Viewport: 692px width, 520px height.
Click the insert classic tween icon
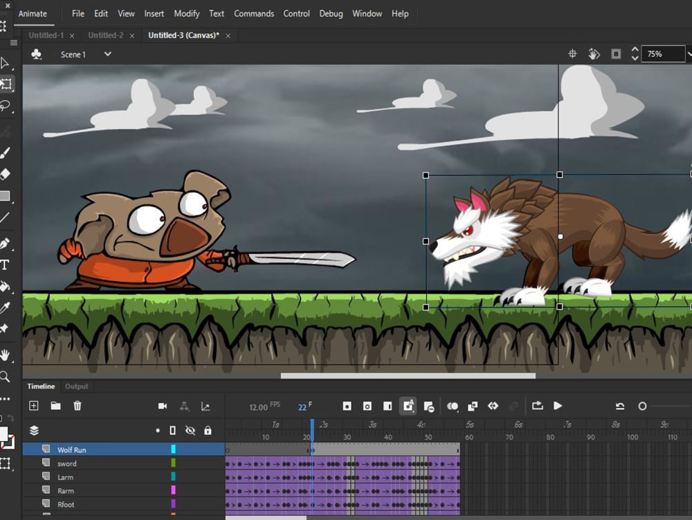point(493,406)
